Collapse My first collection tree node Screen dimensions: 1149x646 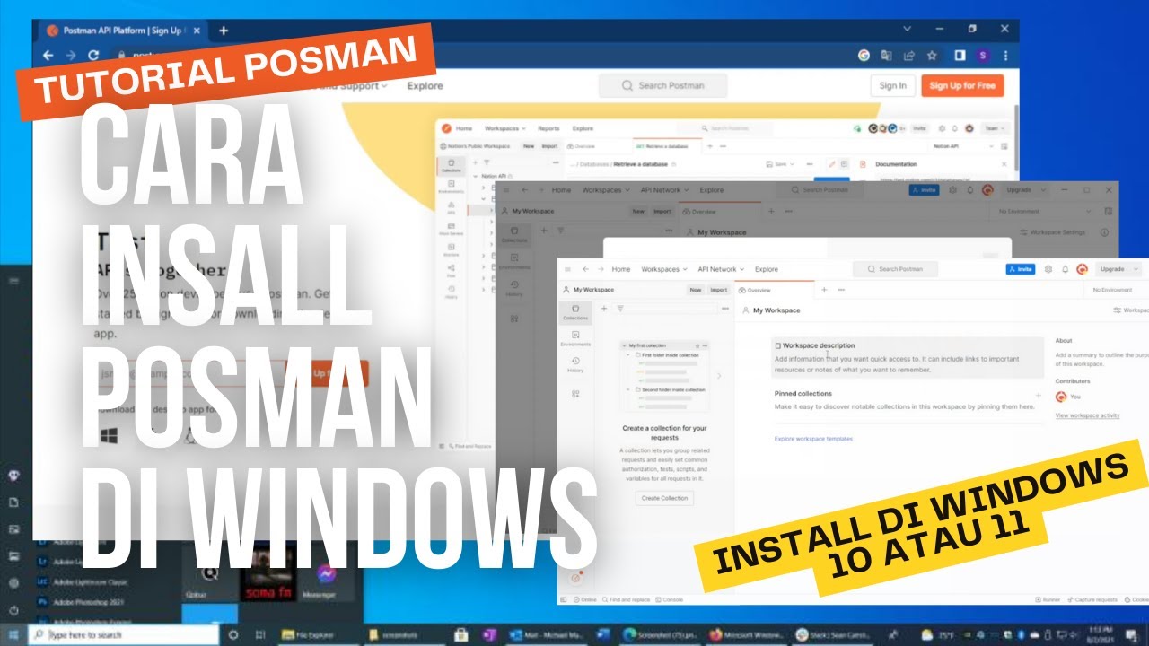pyautogui.click(x=624, y=345)
